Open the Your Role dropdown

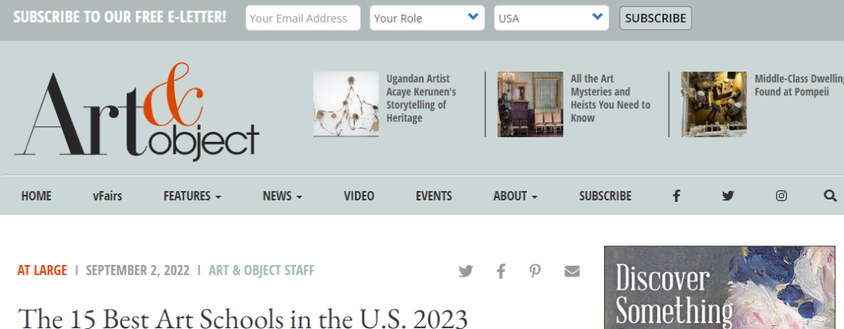tap(427, 18)
